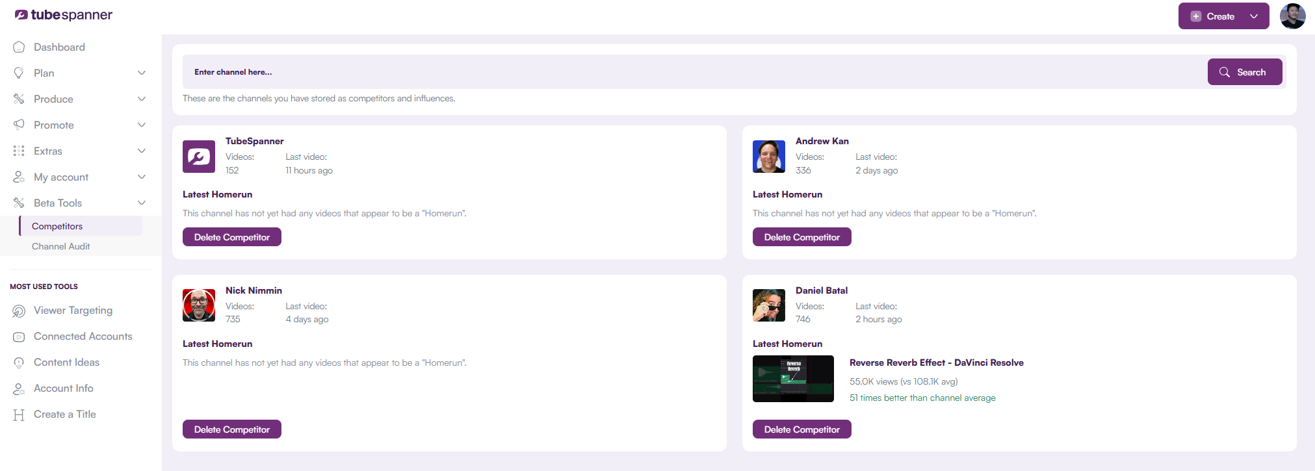This screenshot has height=471, width=1315.
Task: Click the MOST USED TOOLS heading
Action: click(x=44, y=286)
